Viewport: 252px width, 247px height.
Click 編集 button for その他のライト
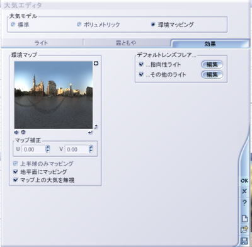pyautogui.click(x=212, y=74)
